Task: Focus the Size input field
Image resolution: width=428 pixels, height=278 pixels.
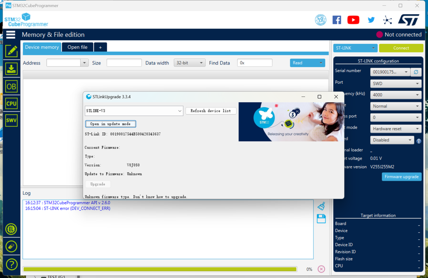Action: click(124, 63)
